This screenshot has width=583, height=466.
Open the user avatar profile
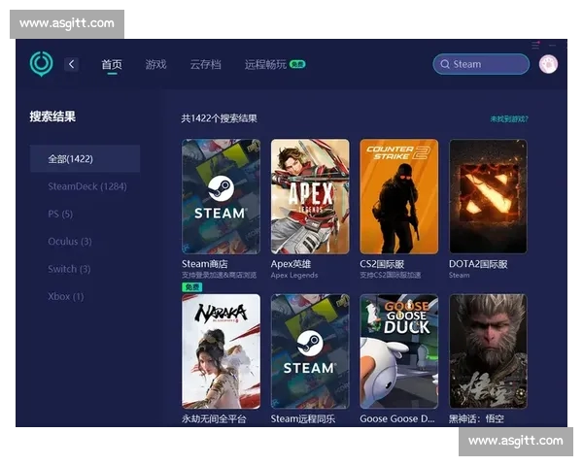click(548, 64)
